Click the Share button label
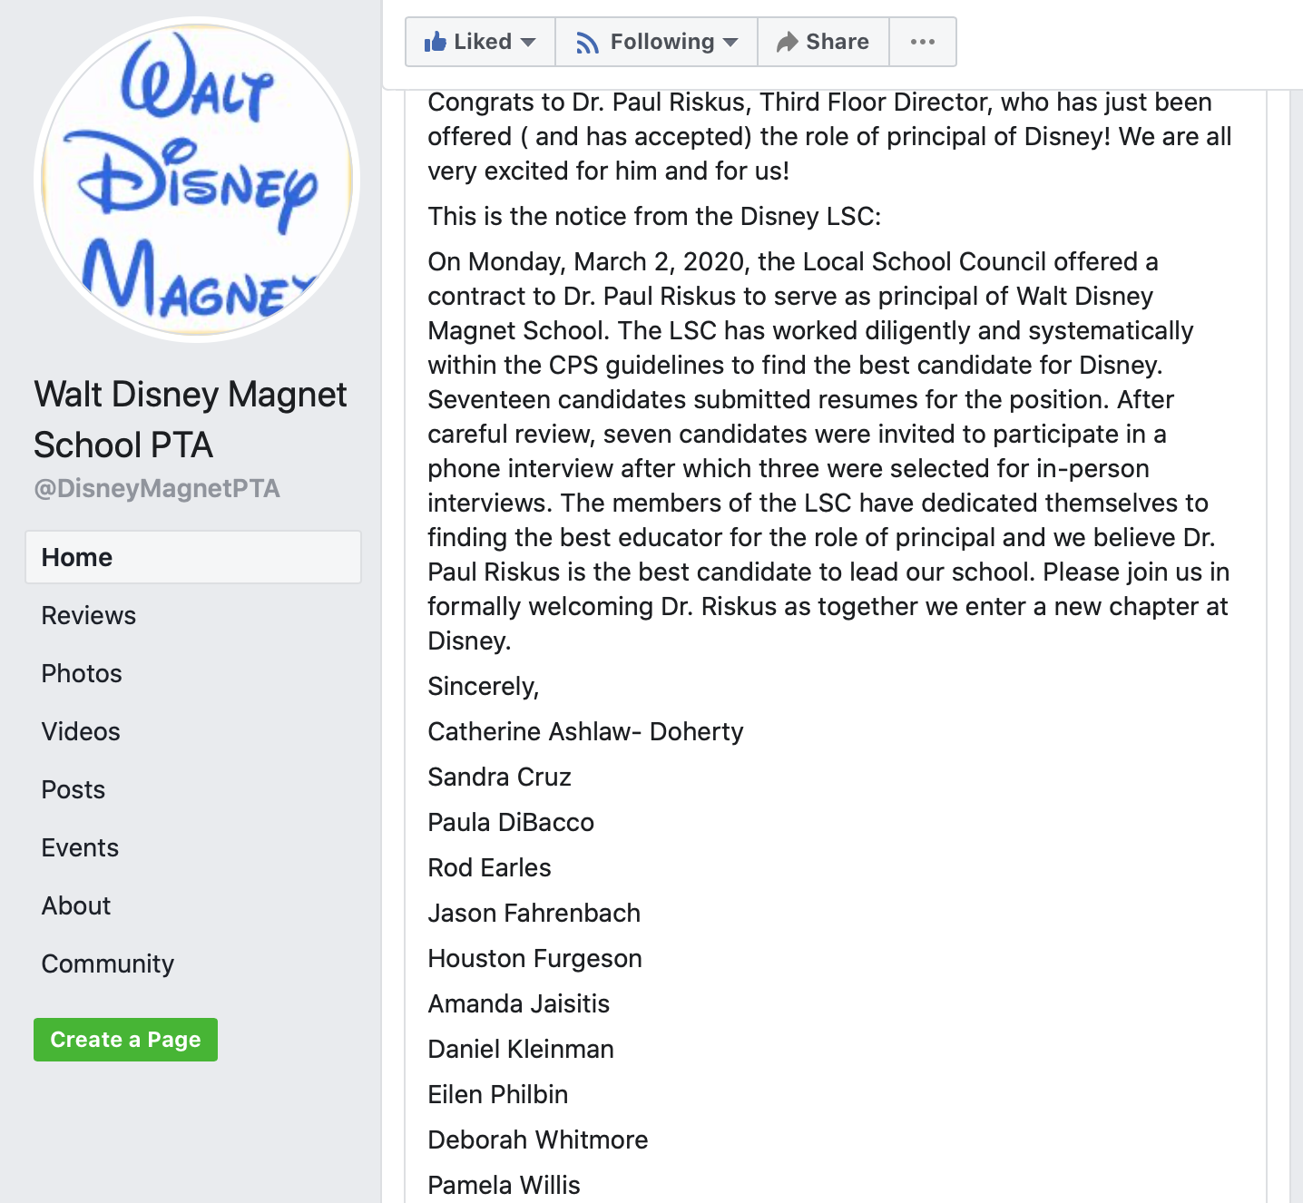This screenshot has height=1203, width=1303. [838, 42]
